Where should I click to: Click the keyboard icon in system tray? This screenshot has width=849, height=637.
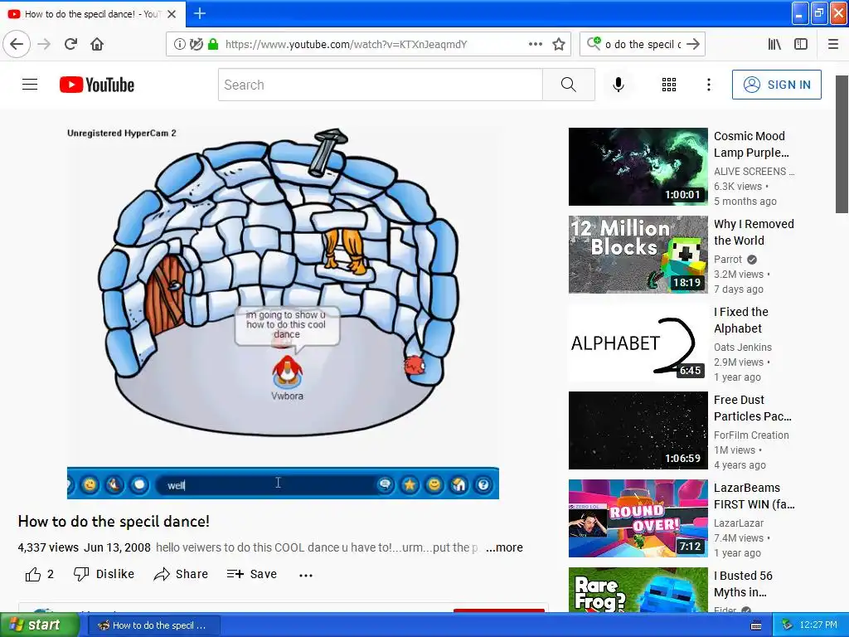756,625
